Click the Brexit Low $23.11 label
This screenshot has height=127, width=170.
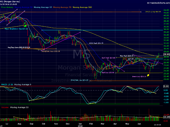(x=139, y=76)
